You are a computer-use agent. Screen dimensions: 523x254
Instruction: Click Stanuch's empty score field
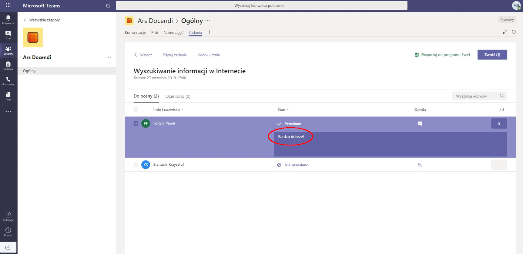click(x=499, y=165)
